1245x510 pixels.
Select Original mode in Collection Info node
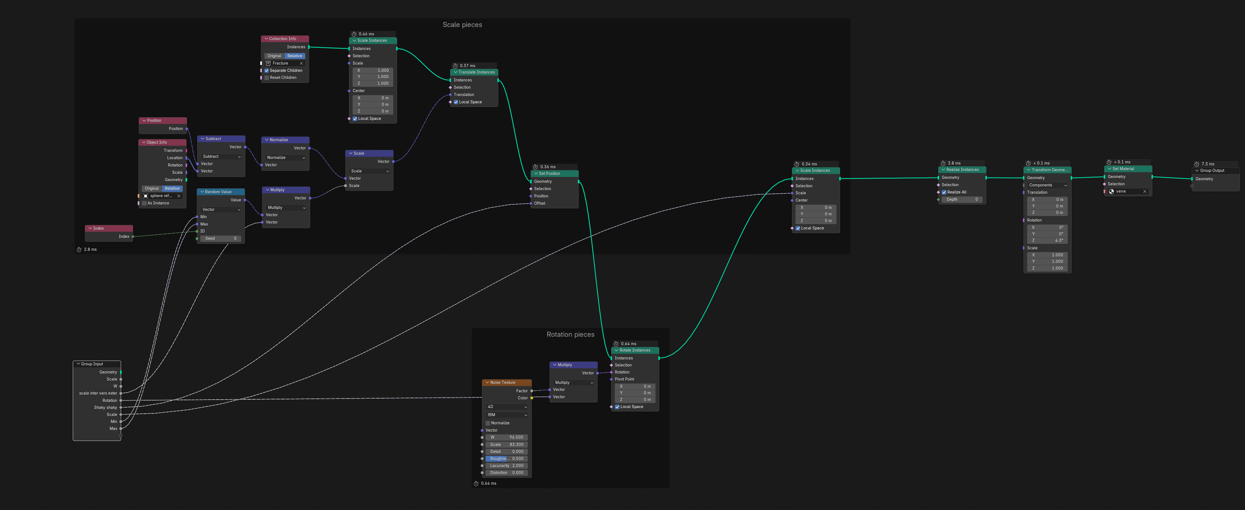[x=274, y=56]
